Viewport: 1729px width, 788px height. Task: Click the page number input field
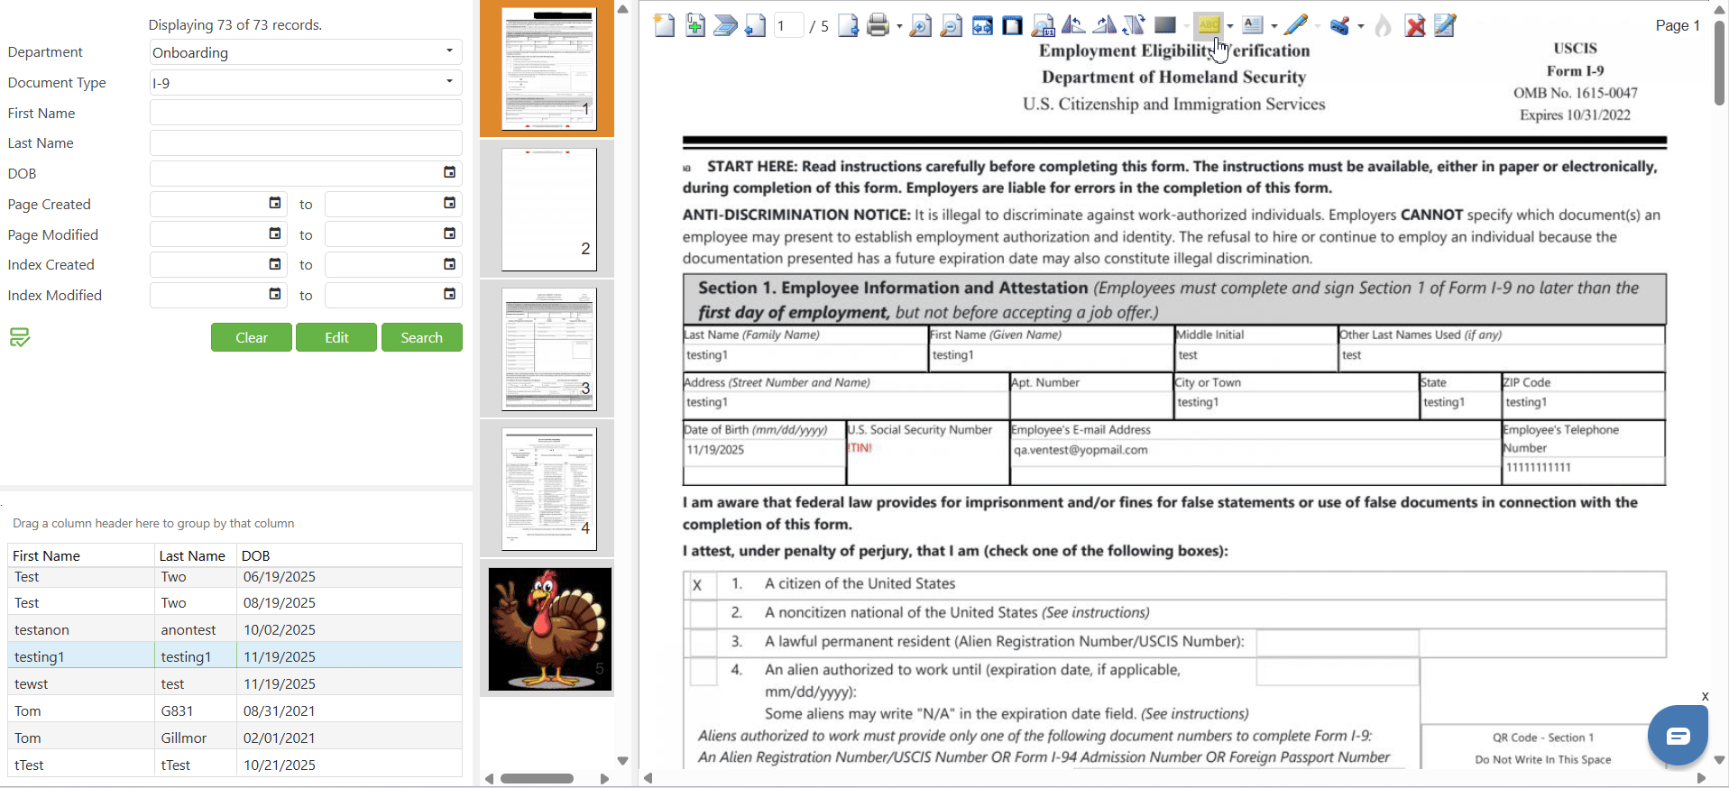pyautogui.click(x=789, y=25)
